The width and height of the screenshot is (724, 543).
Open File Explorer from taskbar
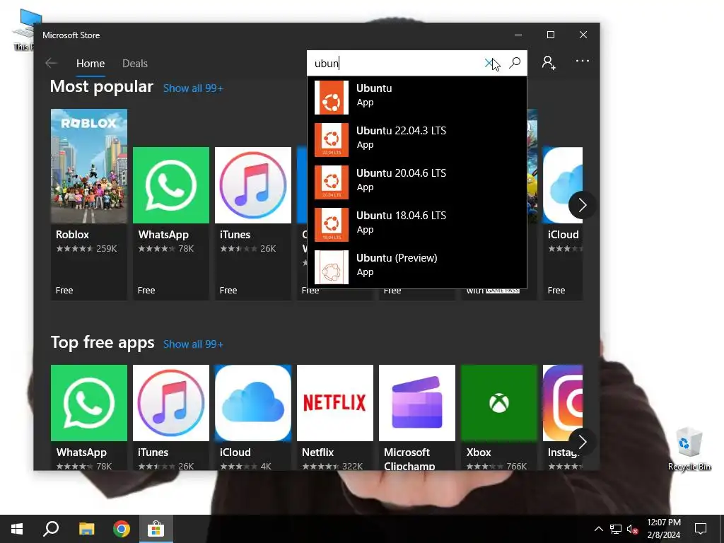pos(86,529)
